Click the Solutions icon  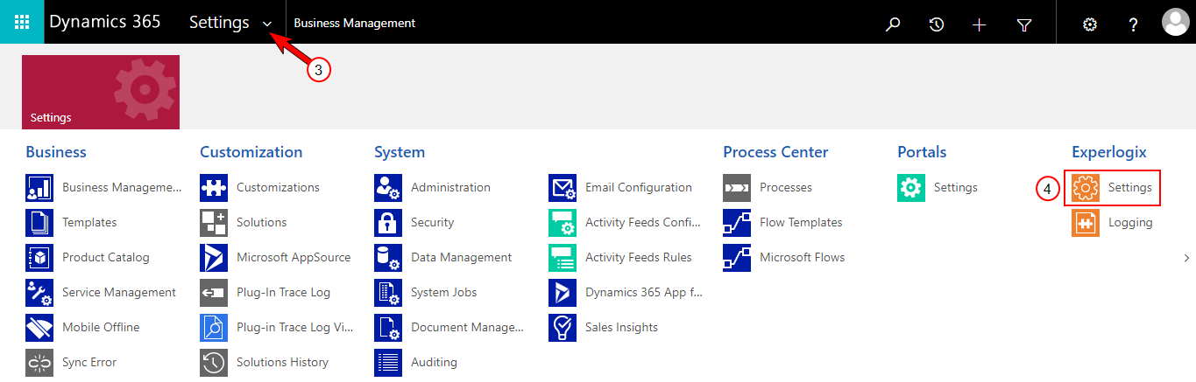coord(214,223)
